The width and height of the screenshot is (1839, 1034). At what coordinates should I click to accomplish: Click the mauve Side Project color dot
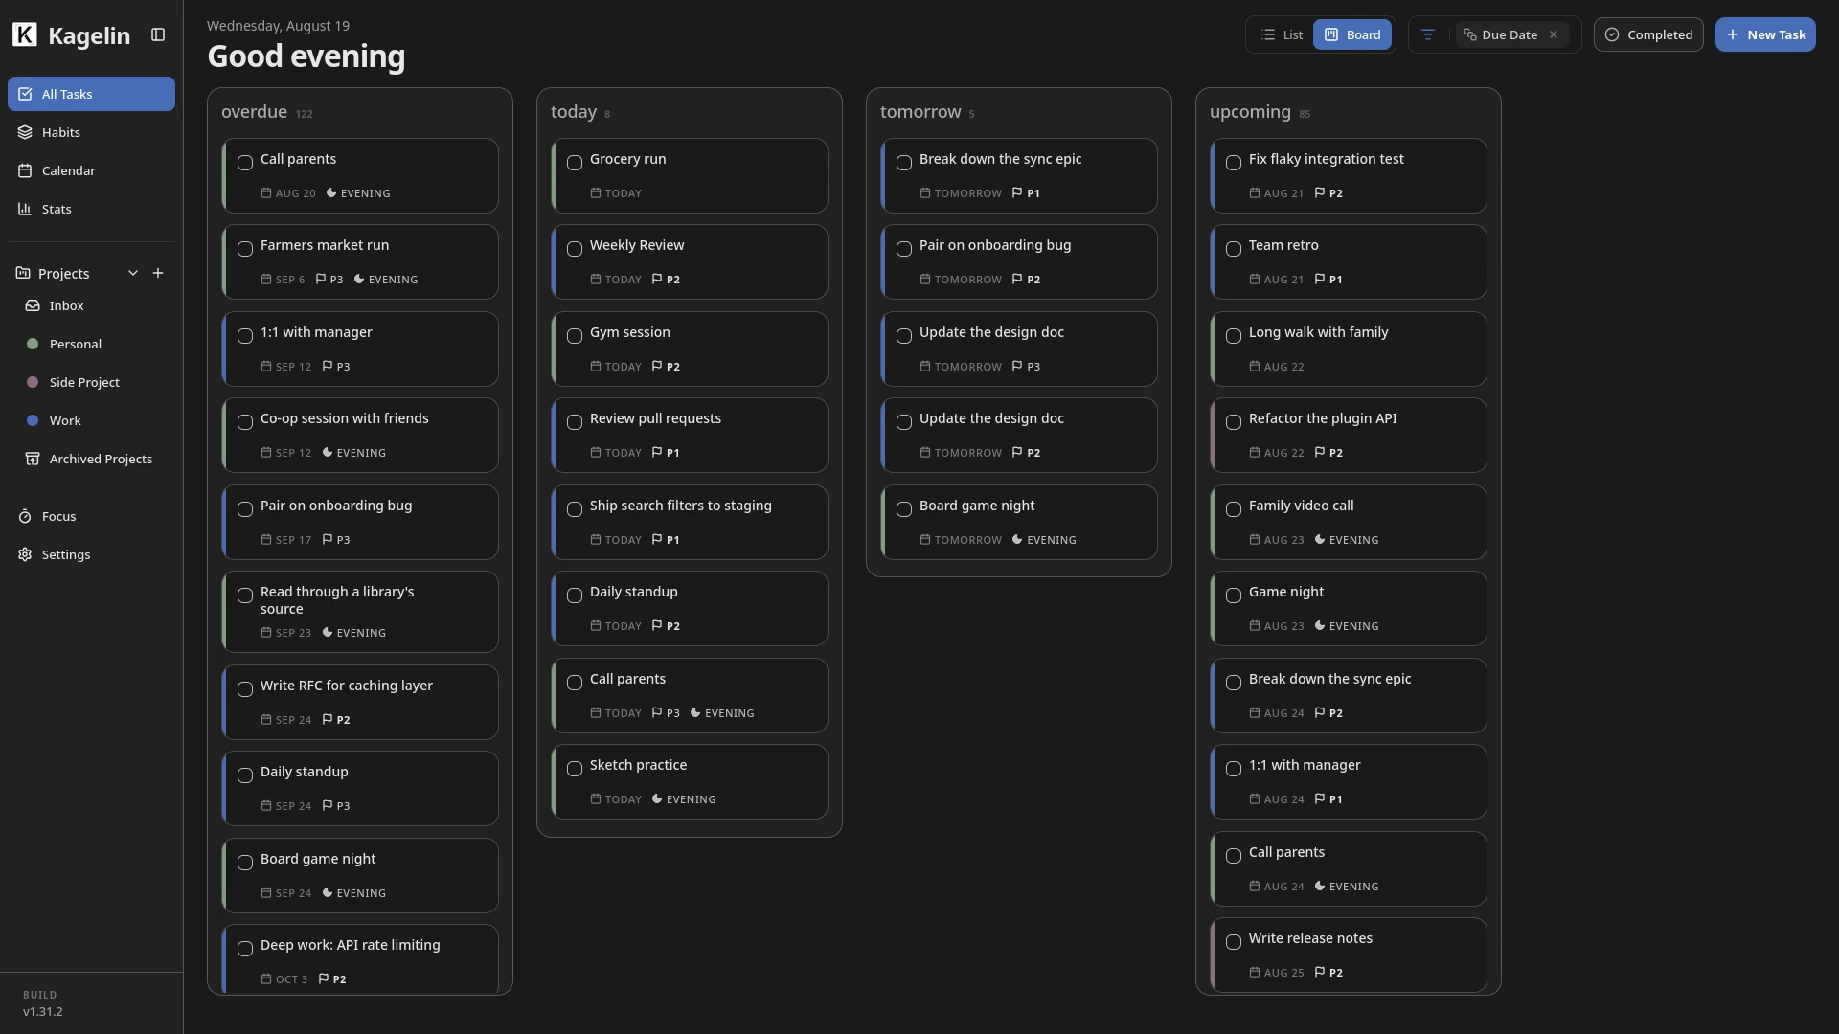point(33,382)
